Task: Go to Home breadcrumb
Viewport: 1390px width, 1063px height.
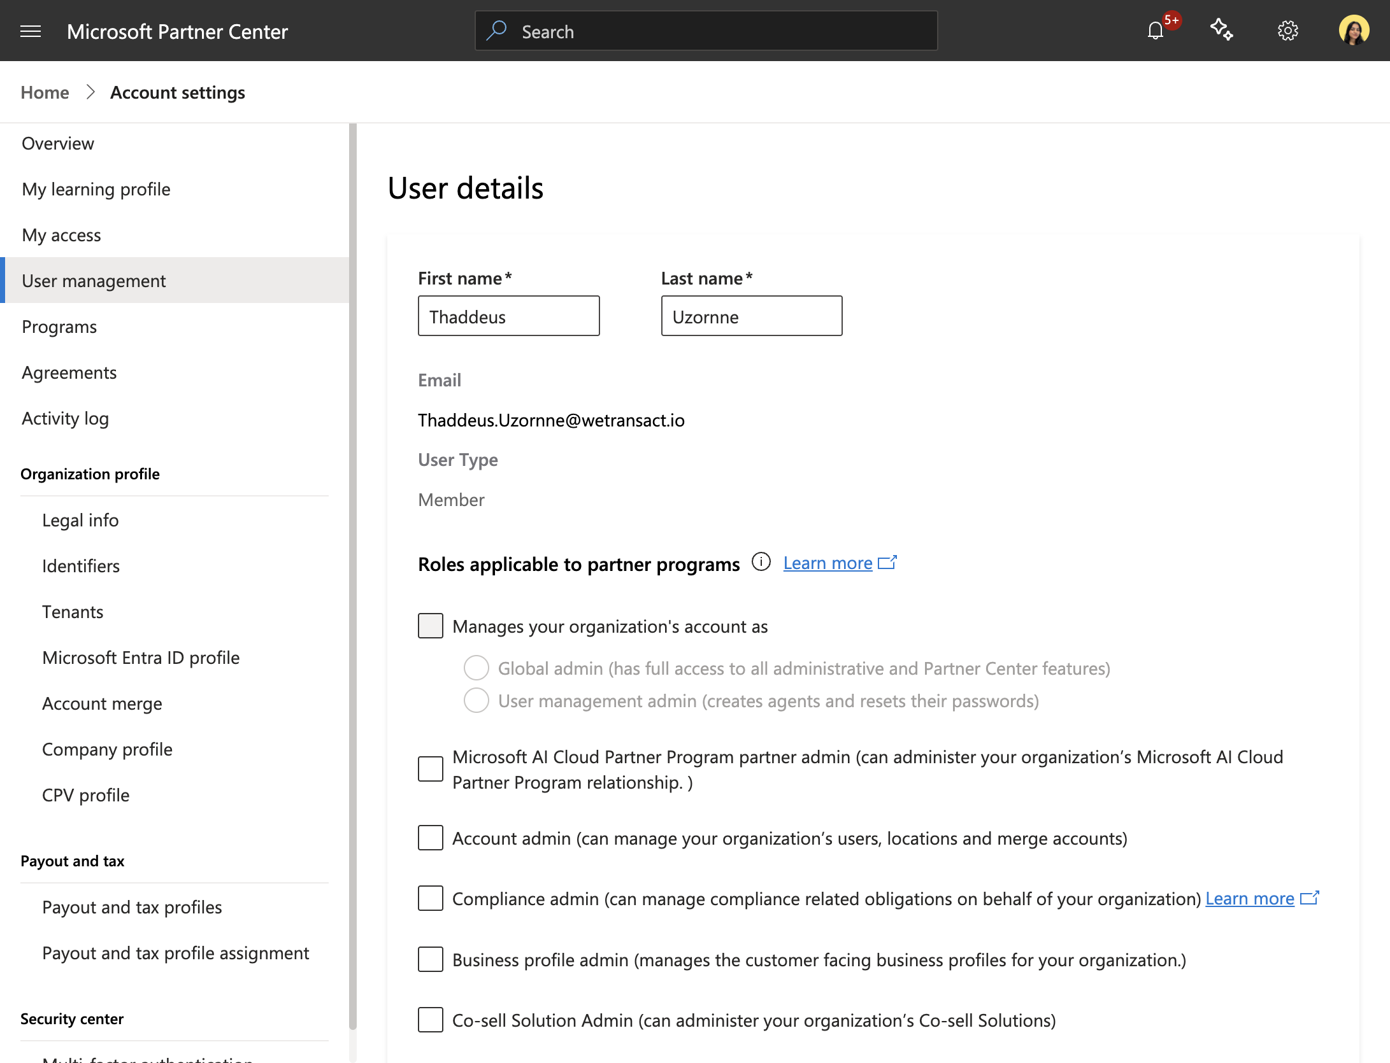Action: click(45, 92)
